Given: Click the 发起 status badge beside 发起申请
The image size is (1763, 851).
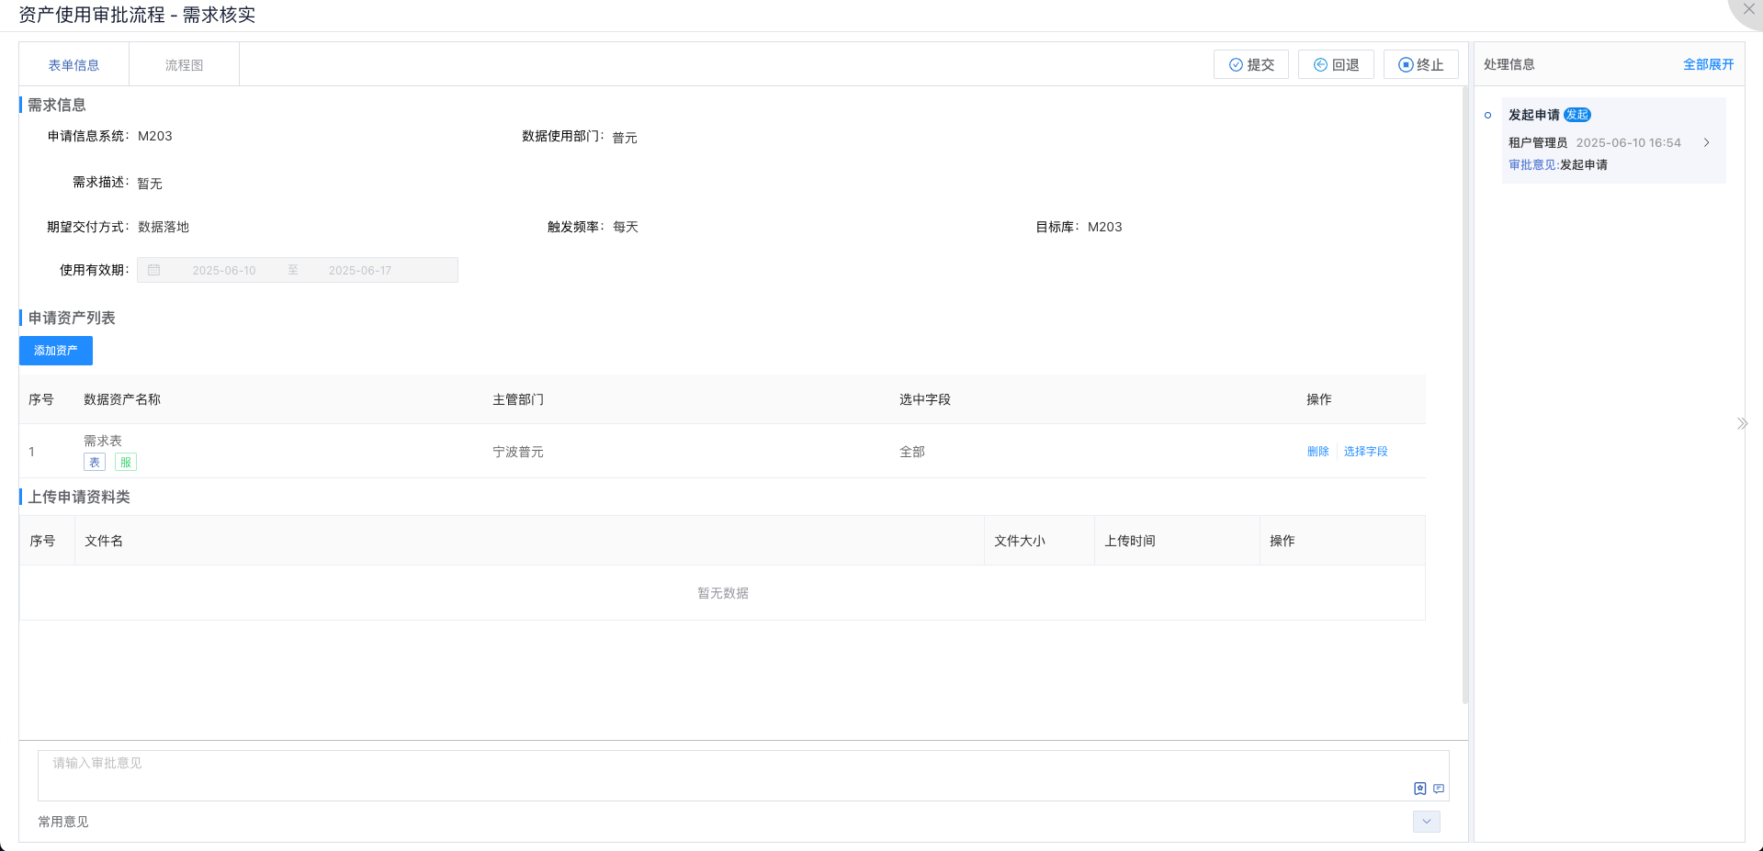Looking at the screenshot, I should pos(1577,115).
